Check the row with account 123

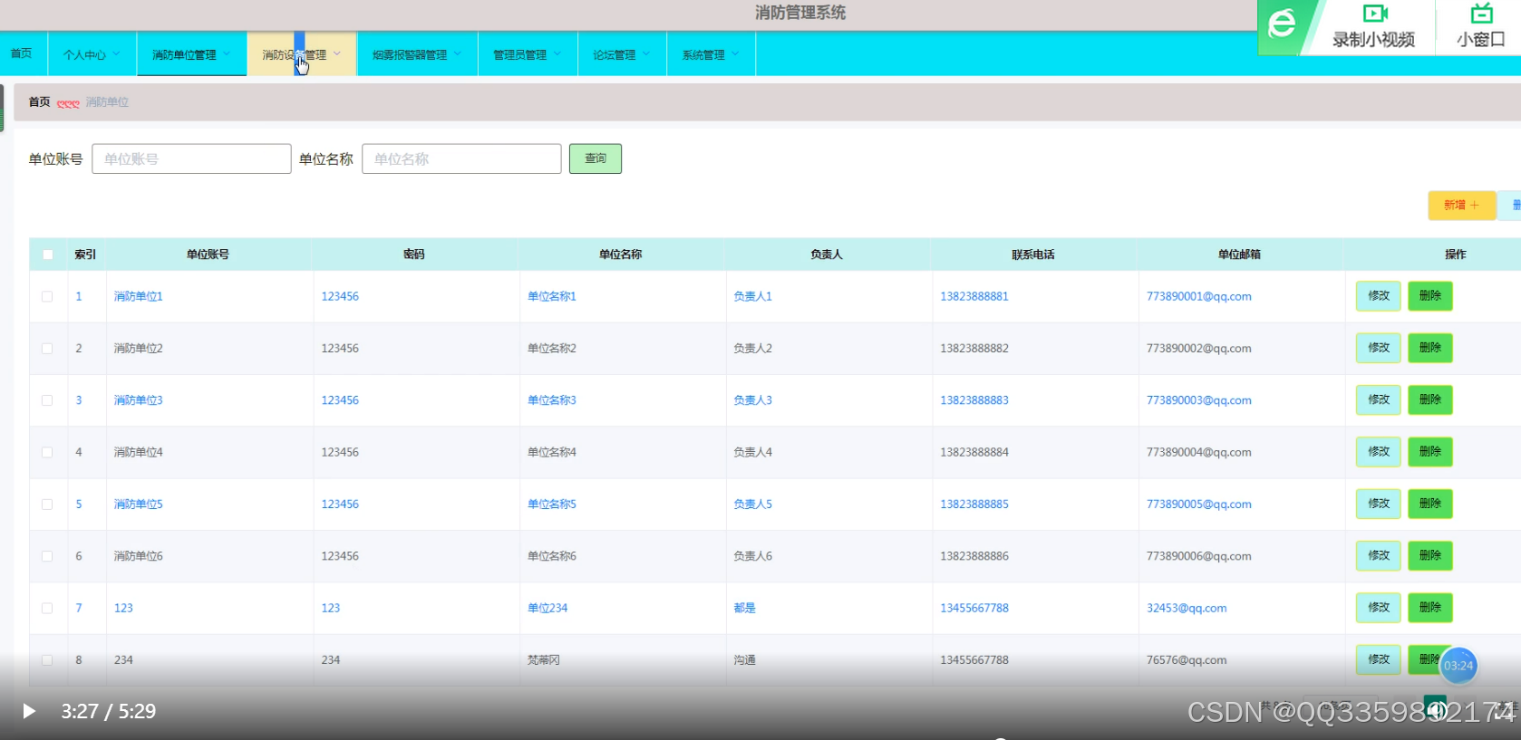click(47, 608)
